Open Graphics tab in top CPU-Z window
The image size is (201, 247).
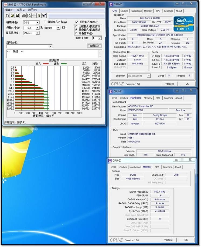point(169,11)
